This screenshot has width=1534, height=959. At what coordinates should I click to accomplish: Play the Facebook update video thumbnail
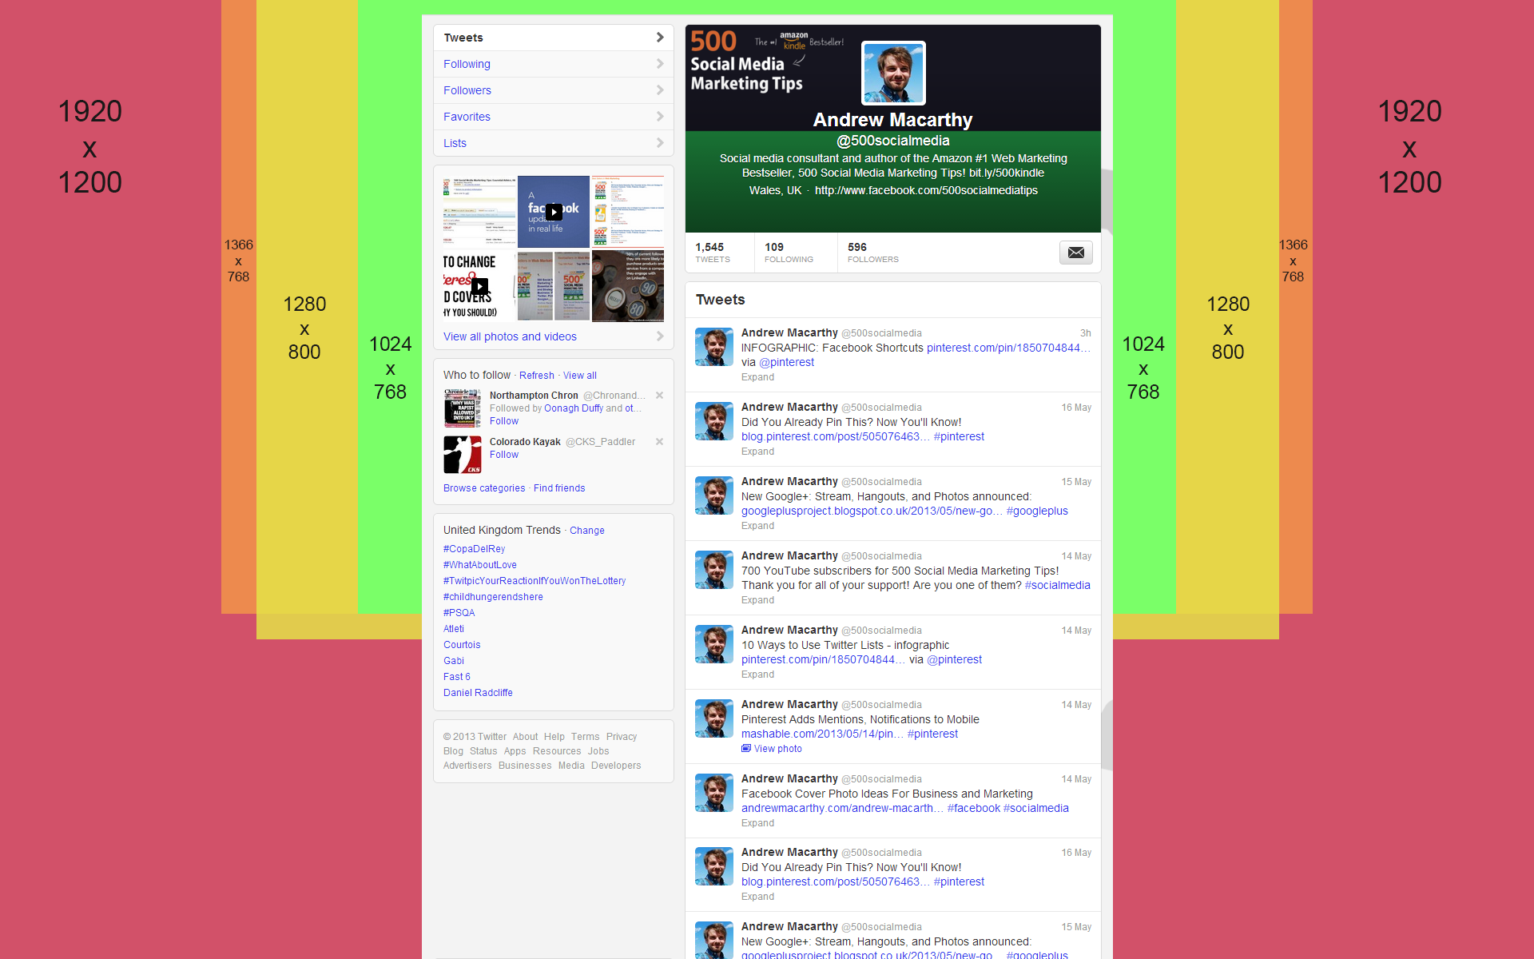click(554, 212)
